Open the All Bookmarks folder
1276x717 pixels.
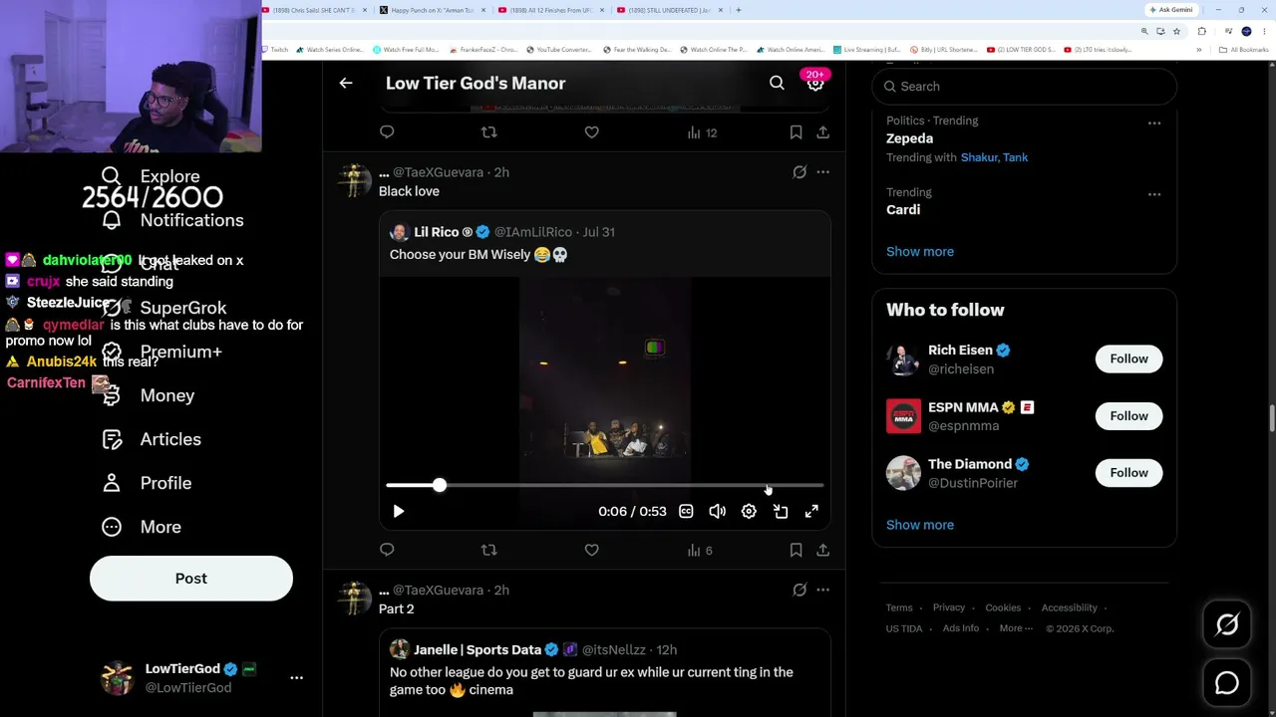coord(1245,50)
